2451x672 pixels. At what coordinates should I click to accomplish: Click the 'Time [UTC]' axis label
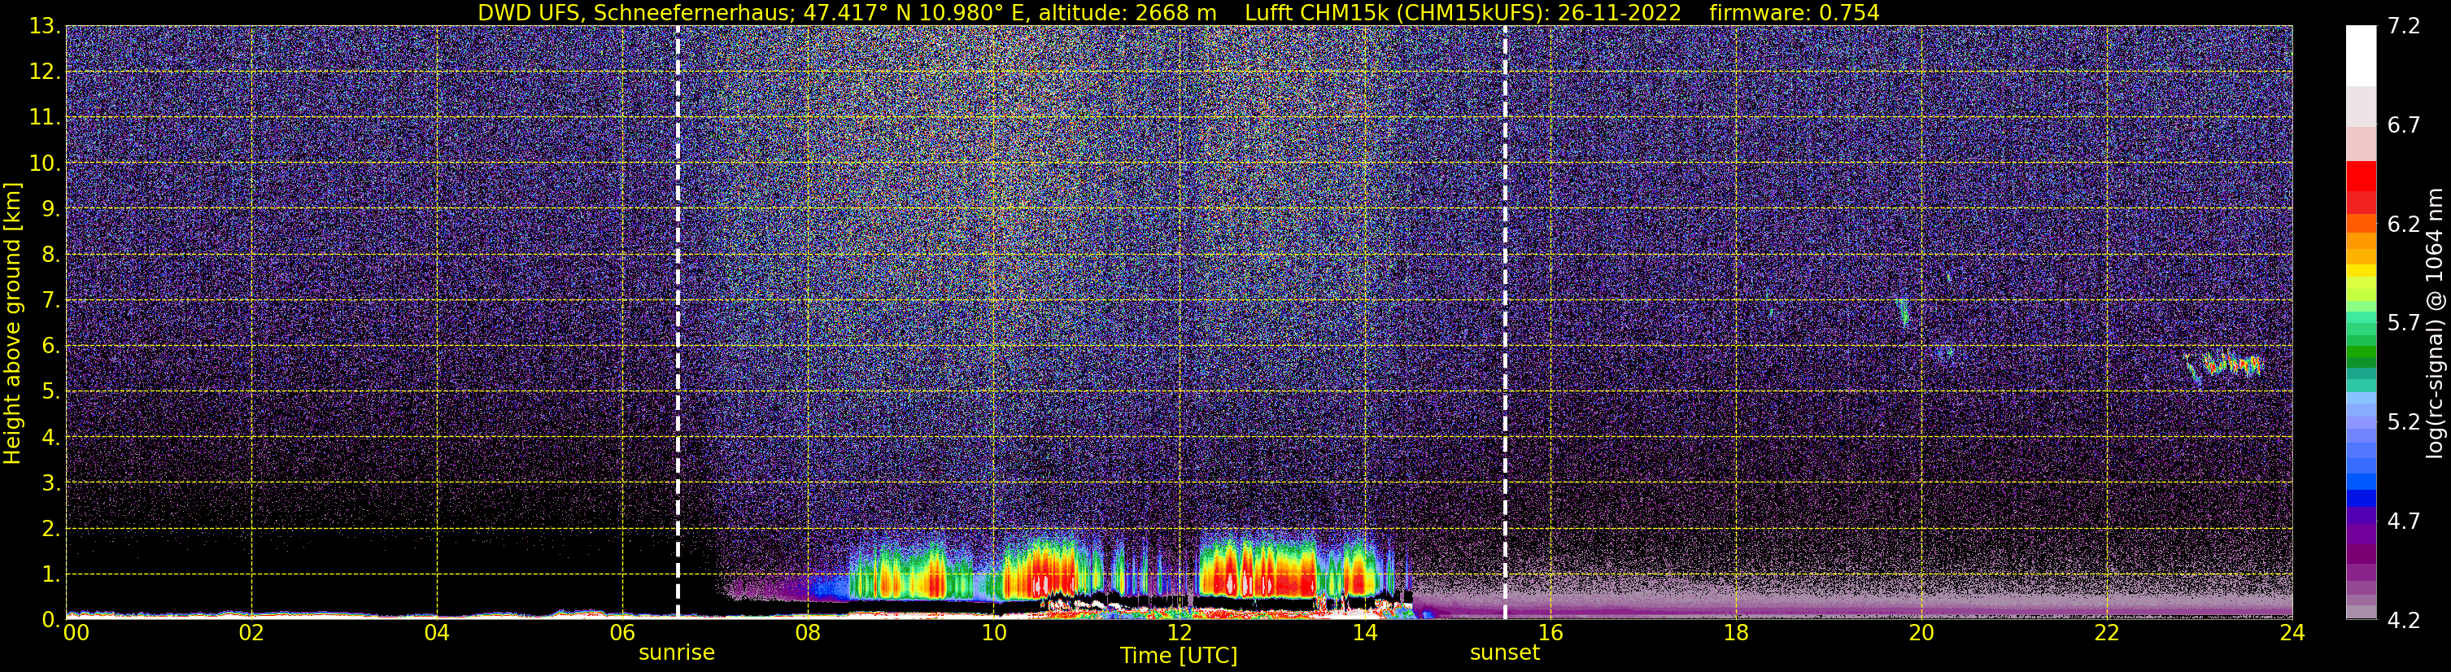(1179, 655)
